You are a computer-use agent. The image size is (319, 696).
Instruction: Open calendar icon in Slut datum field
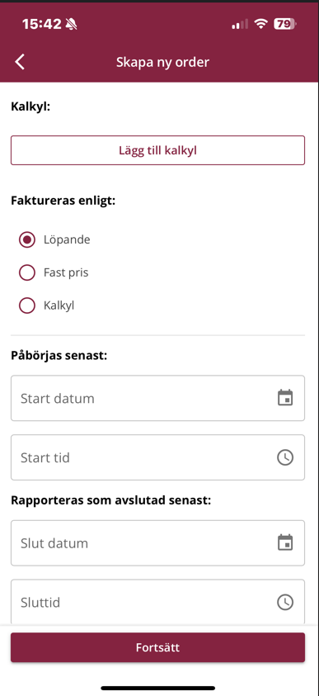(285, 542)
